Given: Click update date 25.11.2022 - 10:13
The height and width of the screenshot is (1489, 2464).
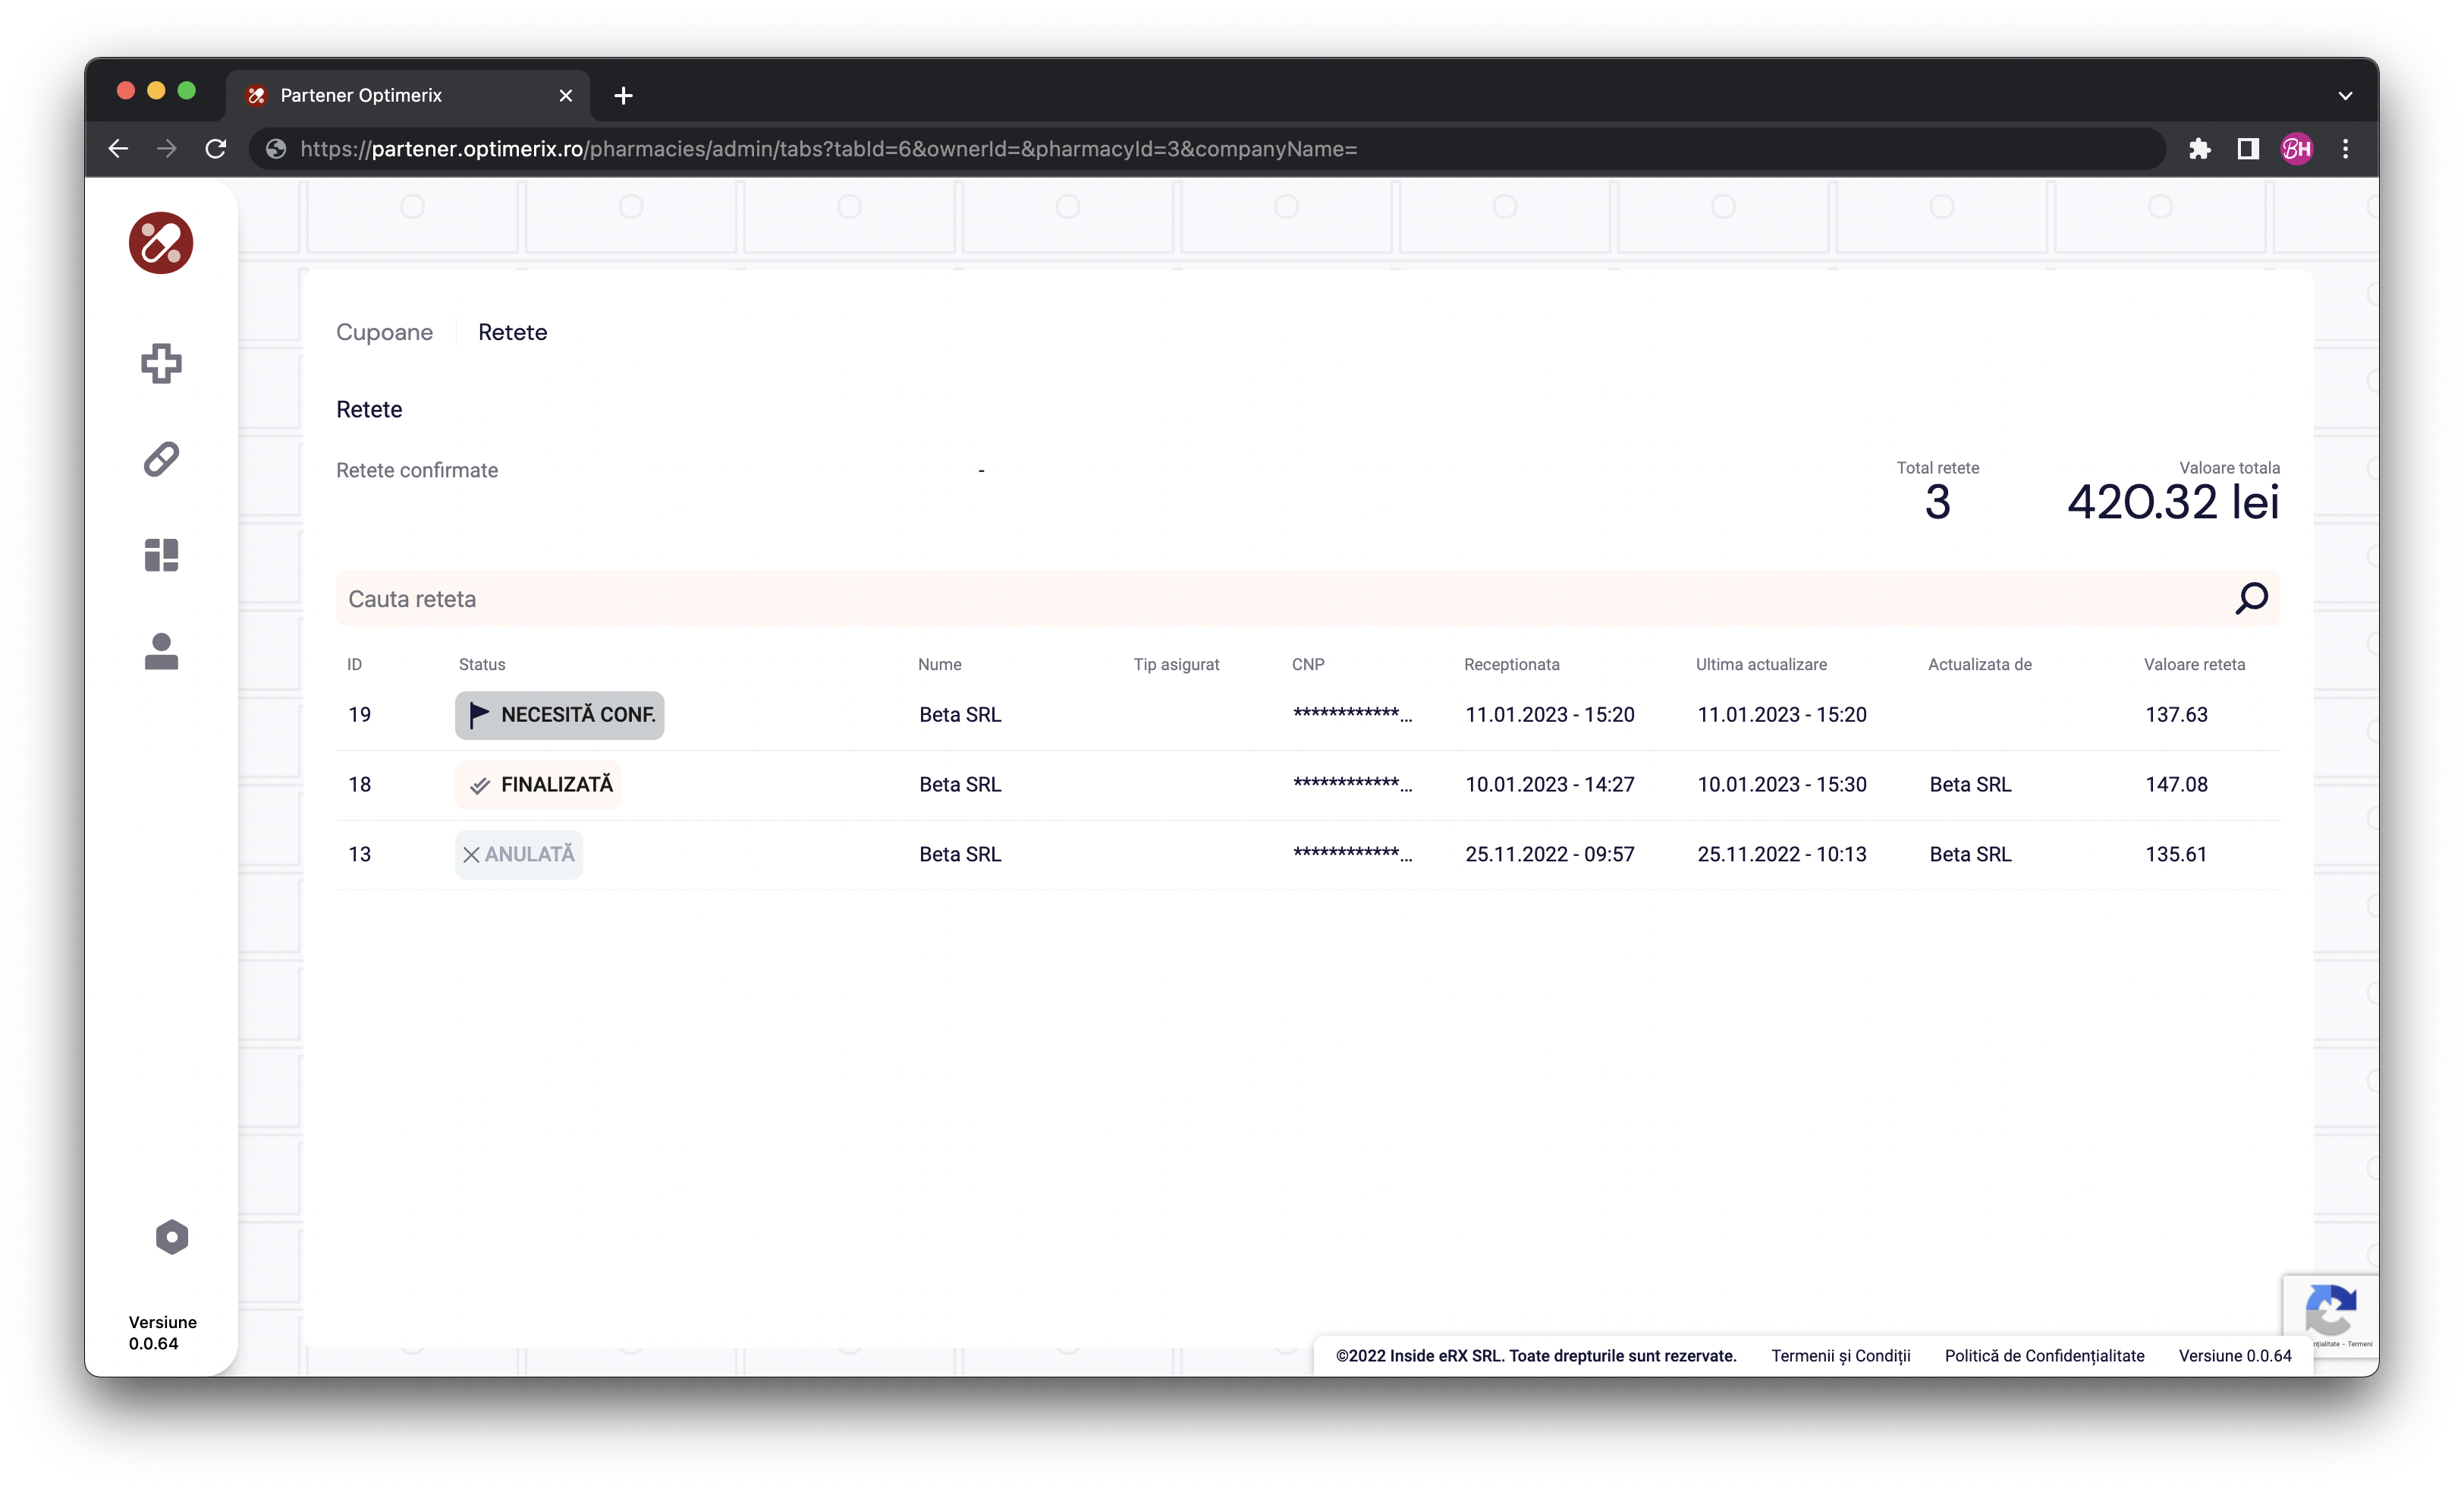Looking at the screenshot, I should coord(1781,854).
